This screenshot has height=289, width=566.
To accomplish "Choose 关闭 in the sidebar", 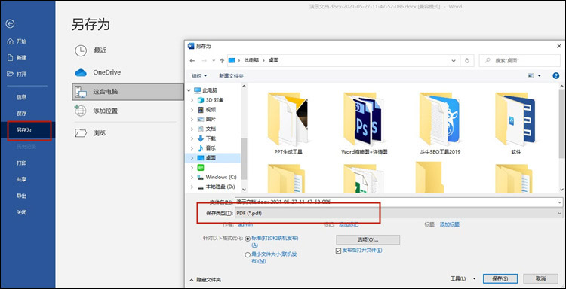I will [21, 212].
